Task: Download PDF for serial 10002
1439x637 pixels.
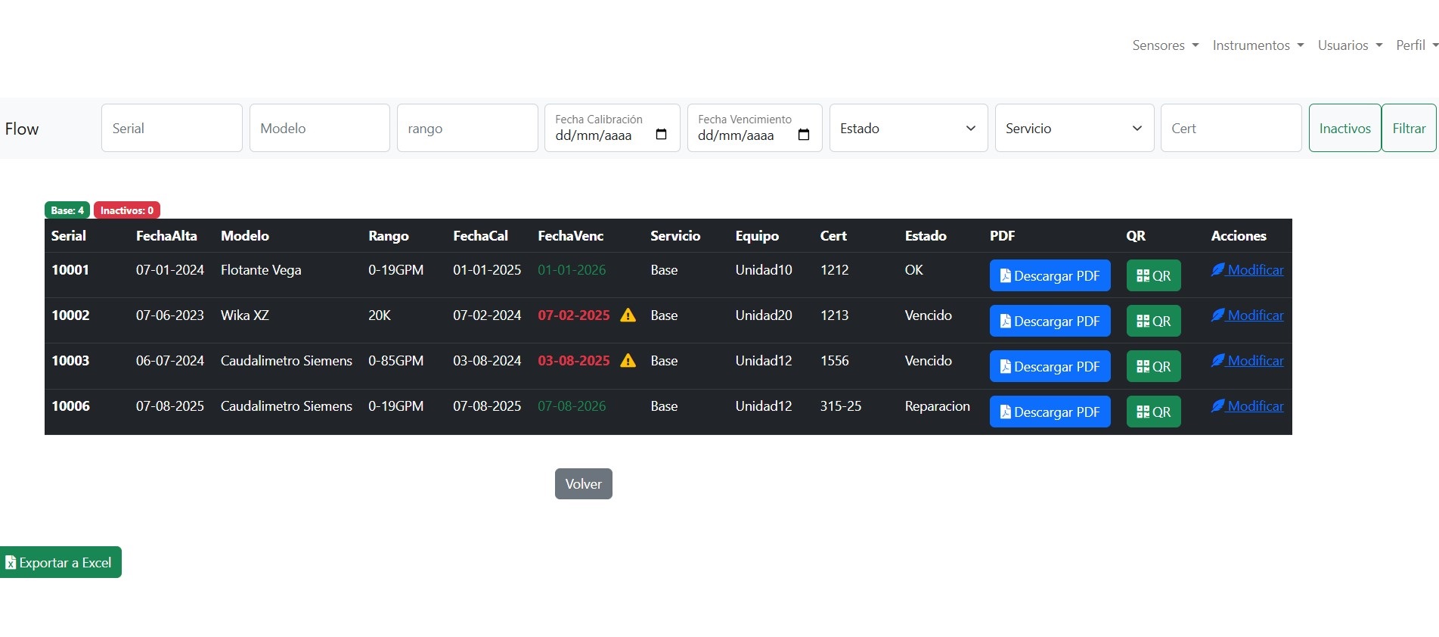Action: pos(1050,321)
